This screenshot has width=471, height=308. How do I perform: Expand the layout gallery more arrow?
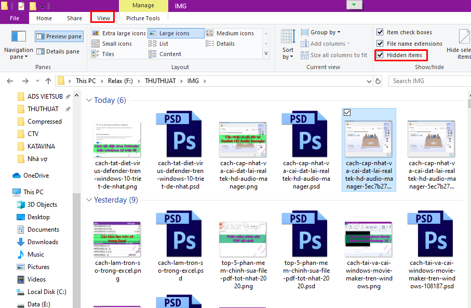tap(266, 54)
